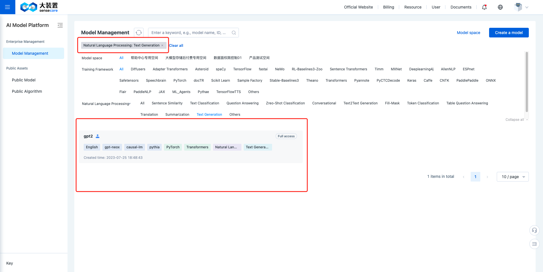Click the search magnifier icon
Screen dimensions: 543x272
[x=234, y=33]
